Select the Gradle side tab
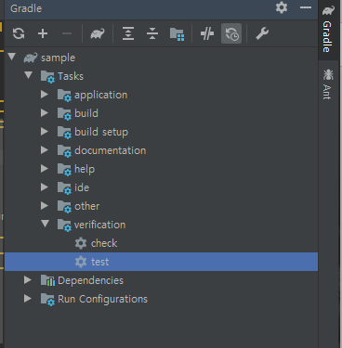The width and height of the screenshot is (342, 348). [x=328, y=30]
